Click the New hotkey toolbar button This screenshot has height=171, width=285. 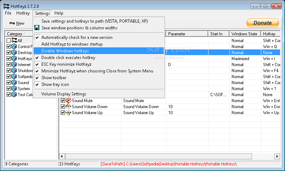17,23
